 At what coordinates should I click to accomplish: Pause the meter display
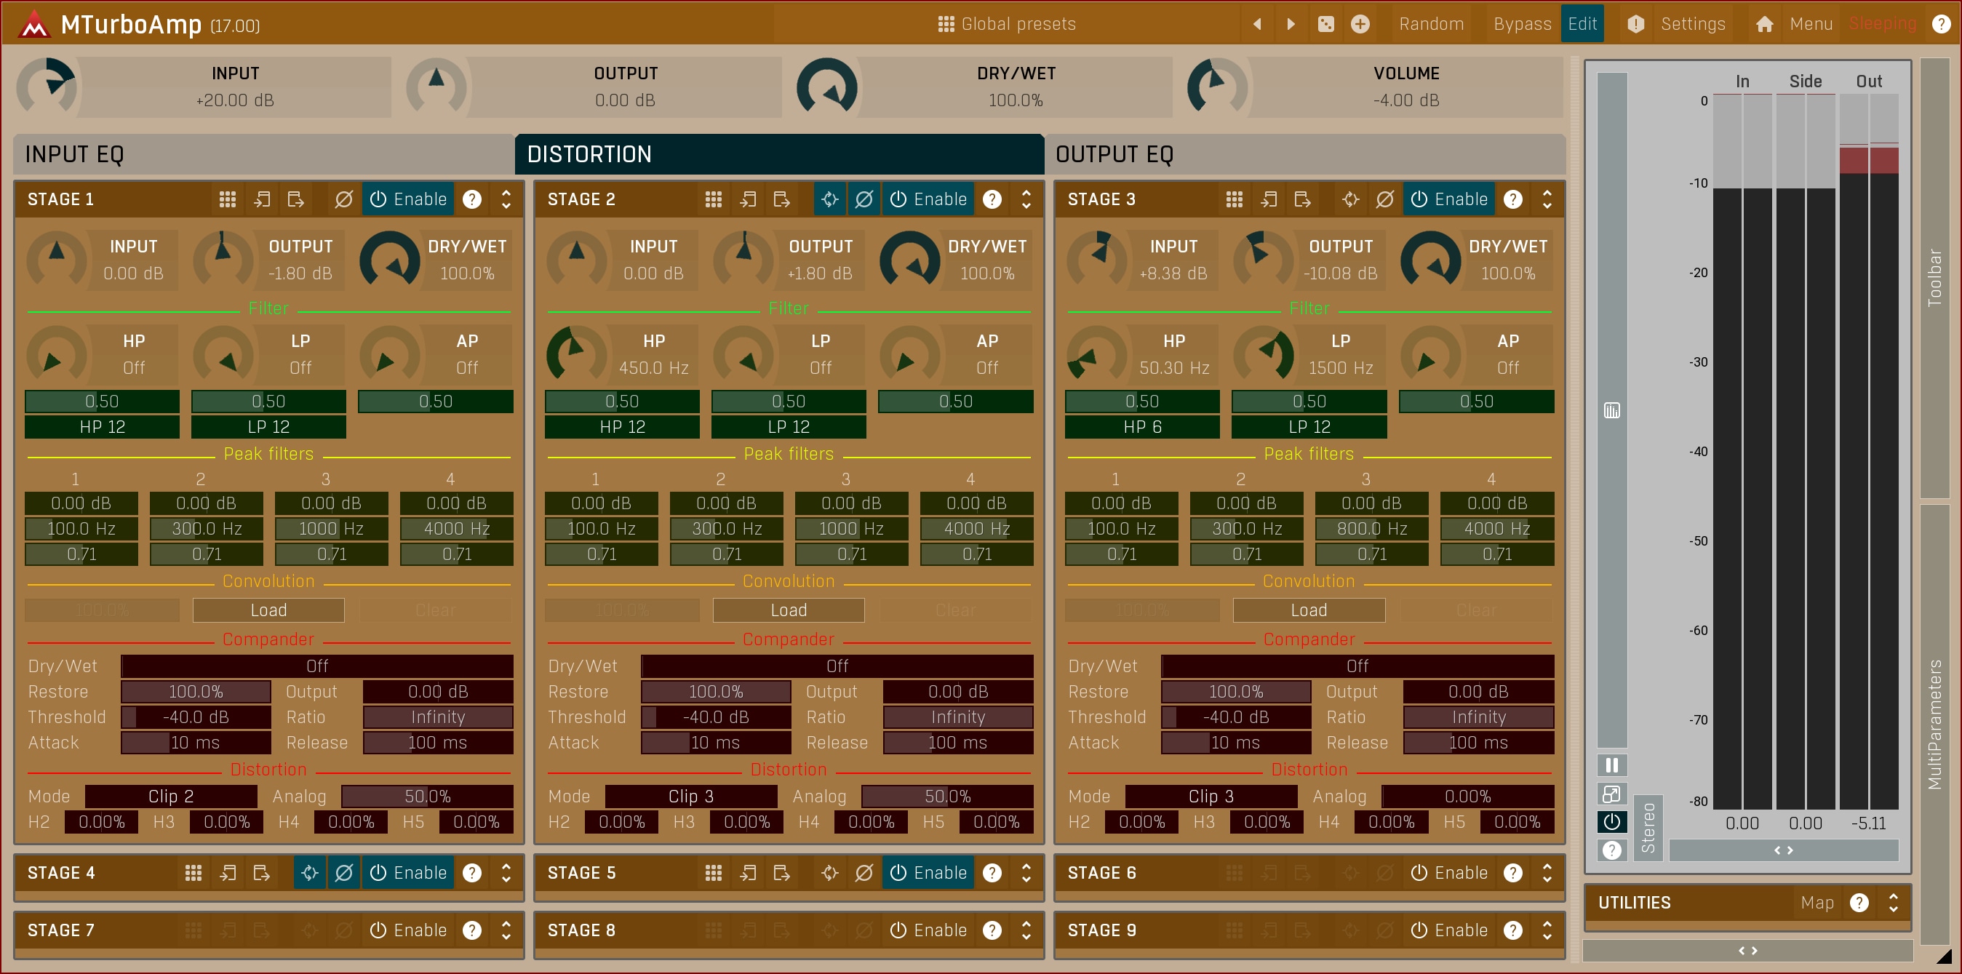(x=1611, y=765)
